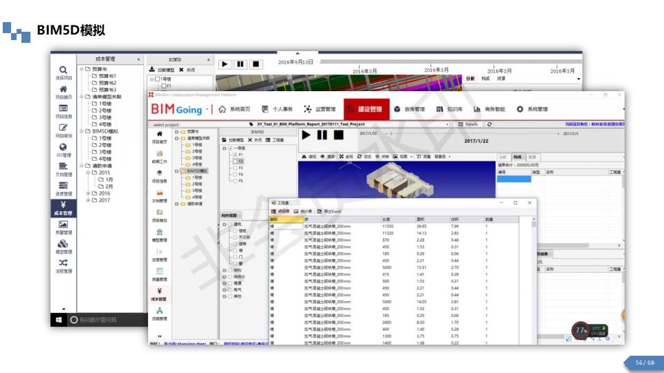Collapse the 预算书 folder in back window tree
664x373 pixels.
(x=82, y=69)
